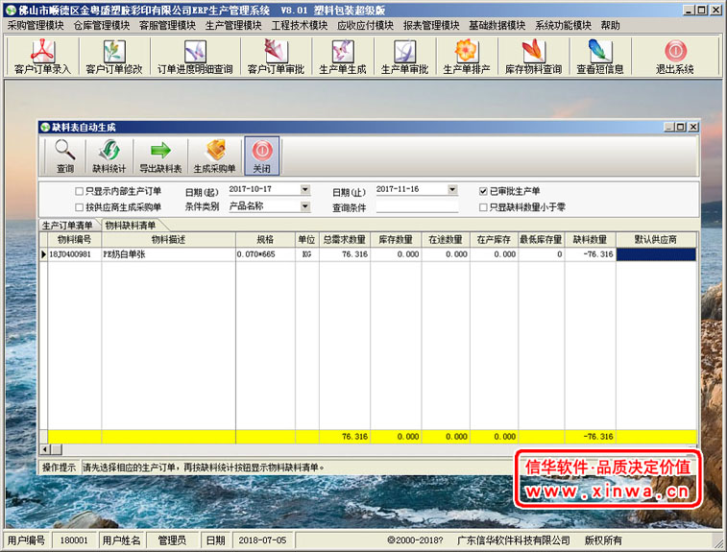Screen dimensions: 727x552
Task: Select row cell -76.316 缺料数量
Action: click(591, 254)
